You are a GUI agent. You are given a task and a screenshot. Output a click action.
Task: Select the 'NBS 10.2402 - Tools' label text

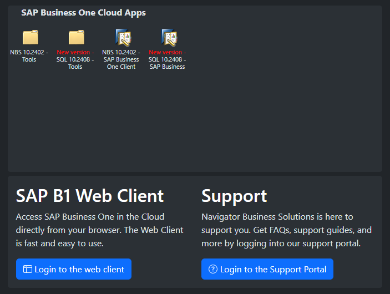(29, 56)
